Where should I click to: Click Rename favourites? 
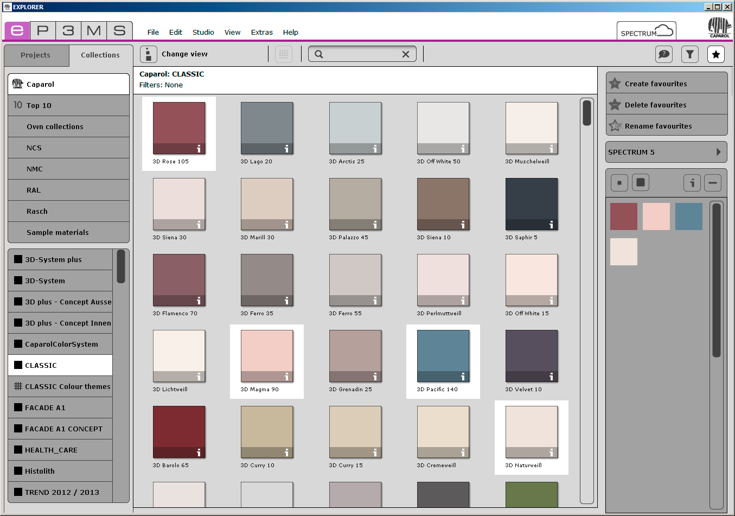[667, 126]
